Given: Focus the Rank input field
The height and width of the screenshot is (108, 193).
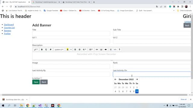Looking at the screenshot, I should pyautogui.click(x=152, y=67).
